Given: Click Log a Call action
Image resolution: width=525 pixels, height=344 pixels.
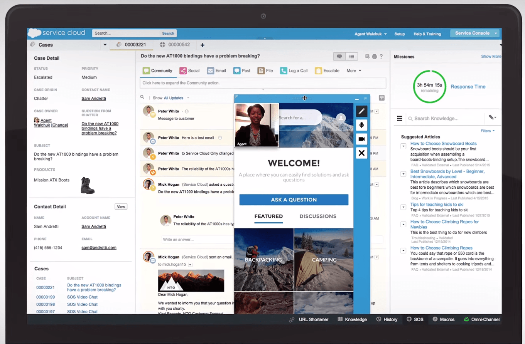Looking at the screenshot, I should (294, 70).
